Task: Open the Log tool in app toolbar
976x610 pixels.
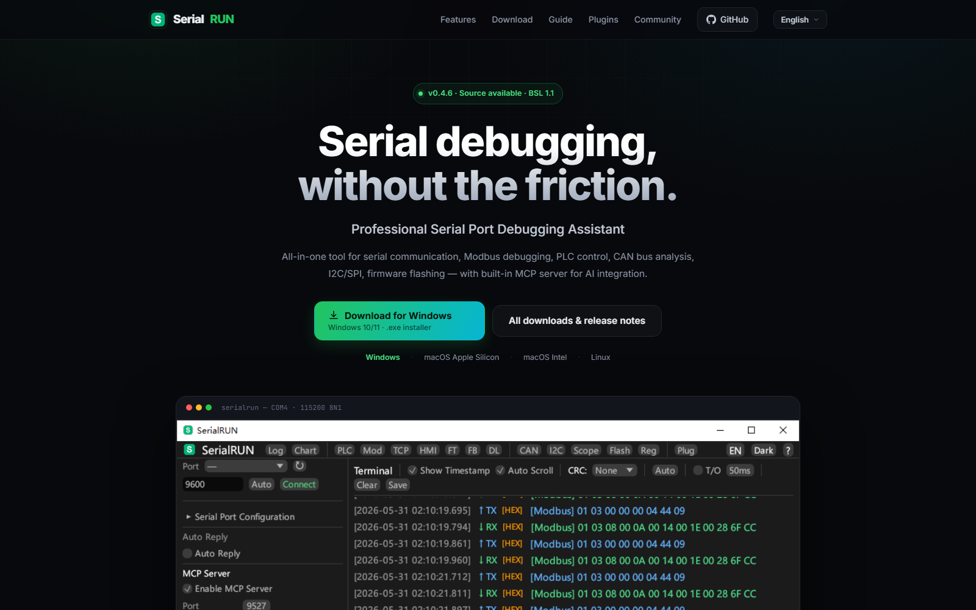Action: pyautogui.click(x=276, y=450)
